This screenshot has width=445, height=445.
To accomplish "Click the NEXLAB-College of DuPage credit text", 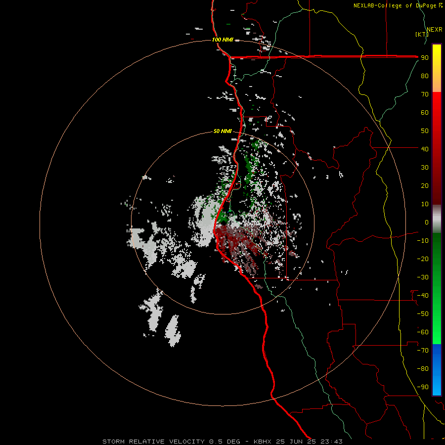I will 398,5.
